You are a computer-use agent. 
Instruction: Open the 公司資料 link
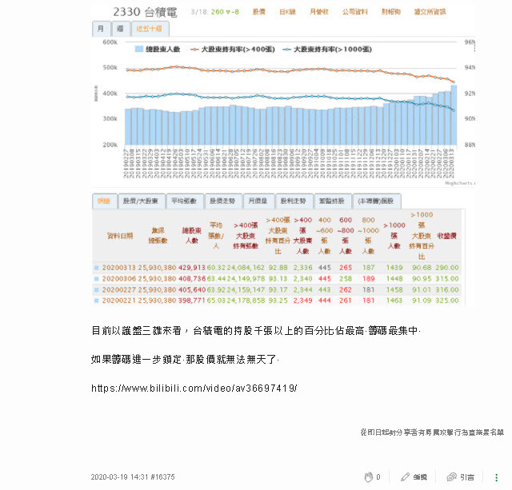355,12
